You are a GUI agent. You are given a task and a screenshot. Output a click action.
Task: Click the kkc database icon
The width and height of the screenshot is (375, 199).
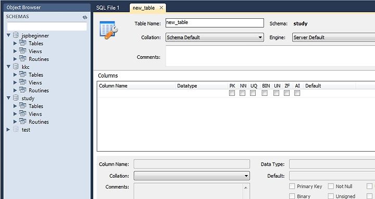(16, 67)
